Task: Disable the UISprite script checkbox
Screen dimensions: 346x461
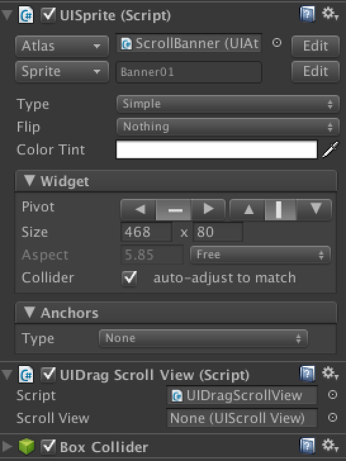Action: point(48,15)
